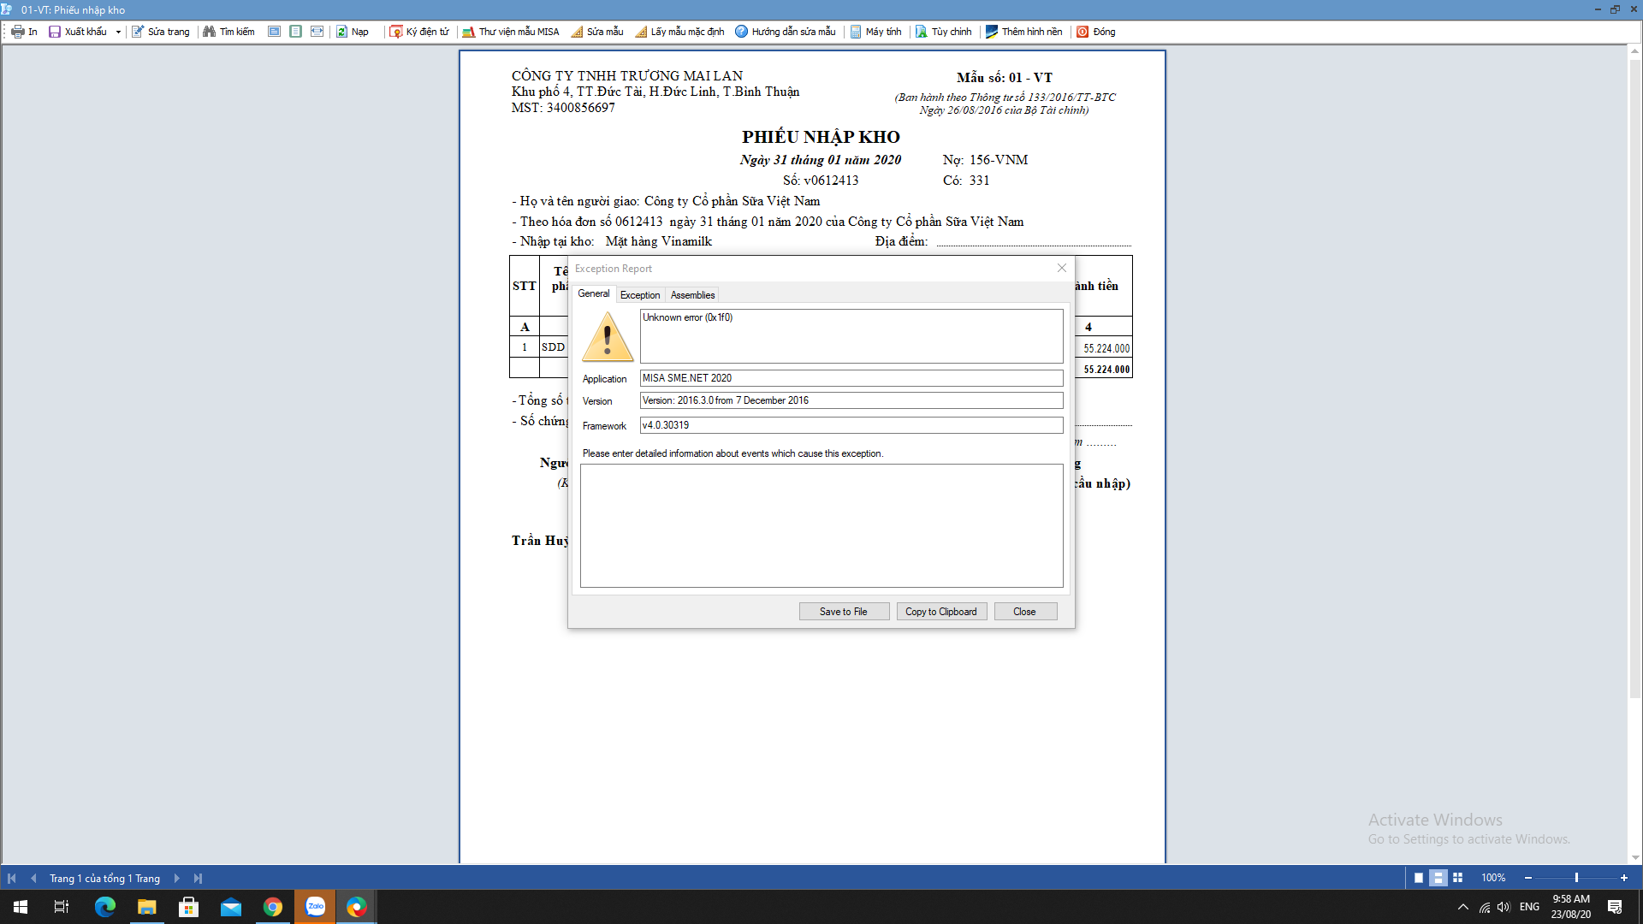Screen dimensions: 1643x924
Task: Click the PHIẾU NHẬP KHO report title
Action: pyautogui.click(x=821, y=137)
